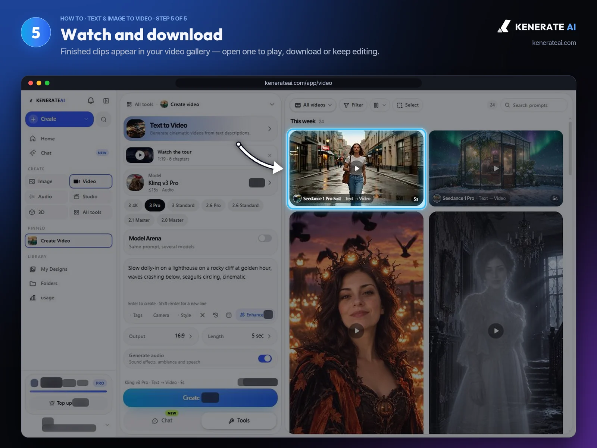Open All tools in the sidebar grid
The image size is (597, 448).
click(x=91, y=212)
